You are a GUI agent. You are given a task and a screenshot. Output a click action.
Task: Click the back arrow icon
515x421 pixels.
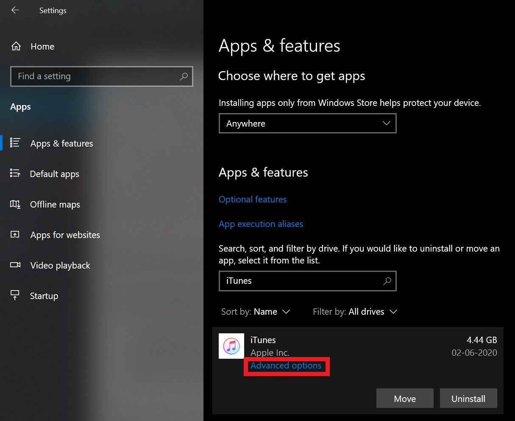(15, 10)
